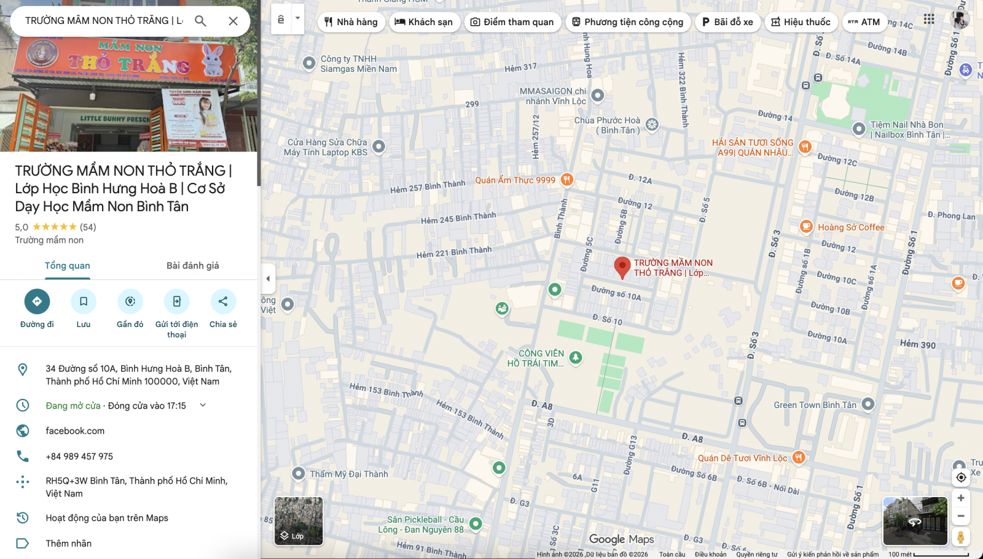
Task: Send to phone via Gửi tới điện thoại
Action: pos(177,301)
